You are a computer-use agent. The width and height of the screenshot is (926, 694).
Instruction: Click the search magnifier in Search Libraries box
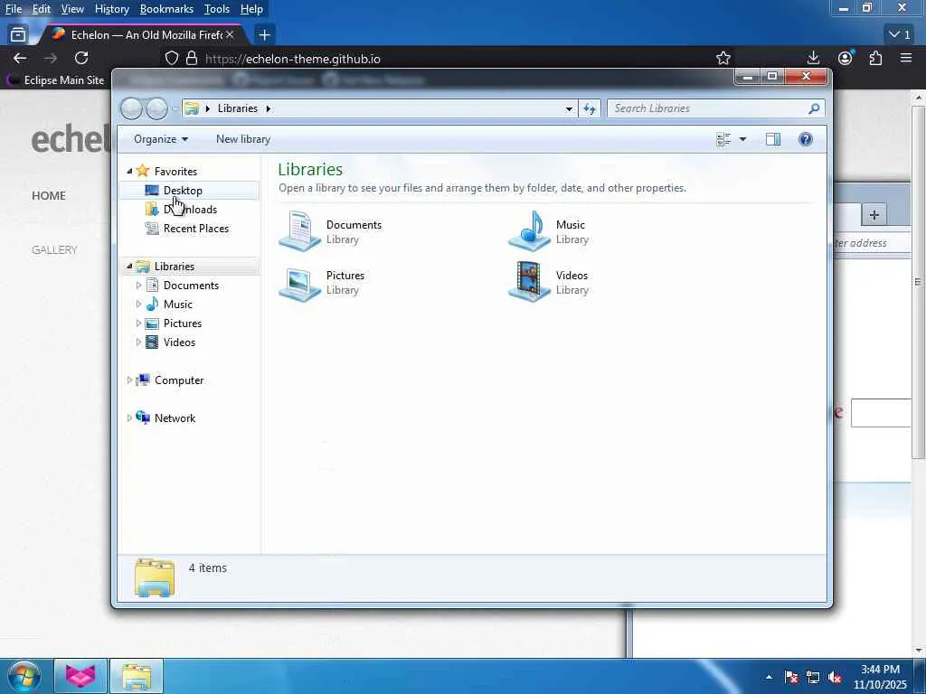pyautogui.click(x=814, y=108)
